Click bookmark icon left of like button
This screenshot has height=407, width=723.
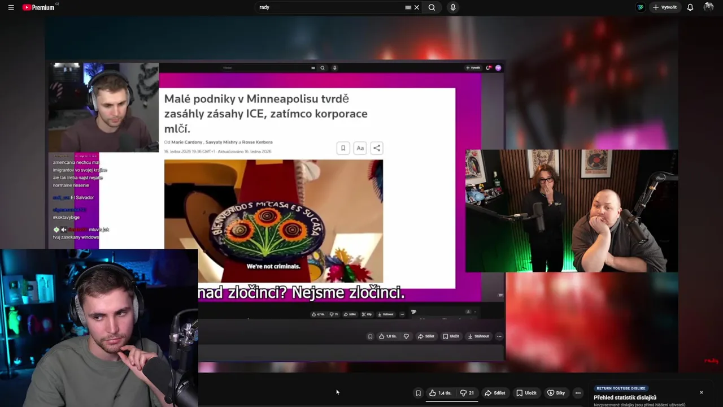[x=418, y=393]
